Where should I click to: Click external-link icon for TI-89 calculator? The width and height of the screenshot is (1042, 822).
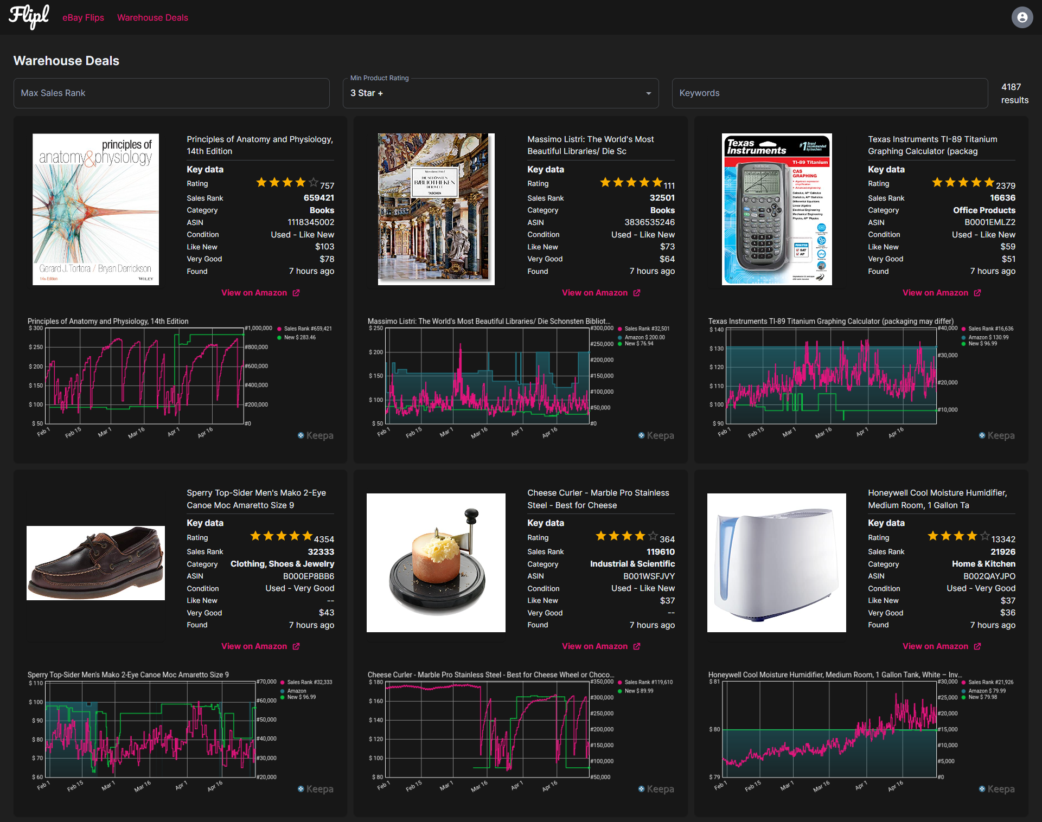click(977, 293)
